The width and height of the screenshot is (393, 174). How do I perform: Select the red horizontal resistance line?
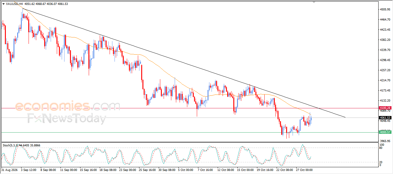[x=189, y=108]
